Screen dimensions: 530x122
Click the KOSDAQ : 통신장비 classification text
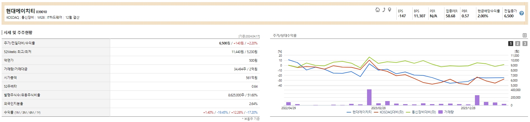coord(20,17)
